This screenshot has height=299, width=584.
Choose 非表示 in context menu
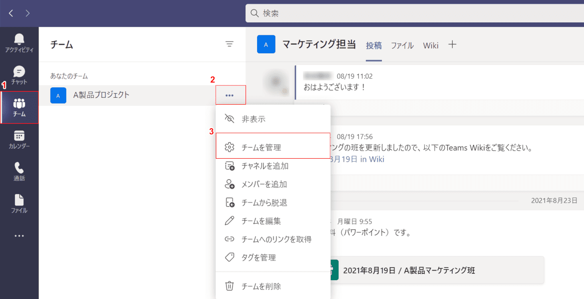coord(273,119)
